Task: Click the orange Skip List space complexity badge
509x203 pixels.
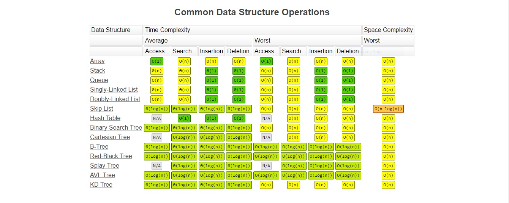Action: tap(388, 109)
